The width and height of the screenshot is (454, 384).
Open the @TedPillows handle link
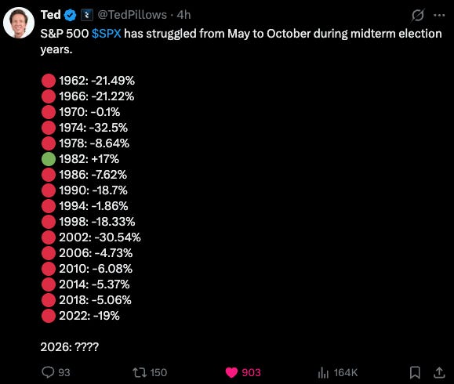pyautogui.click(x=132, y=15)
